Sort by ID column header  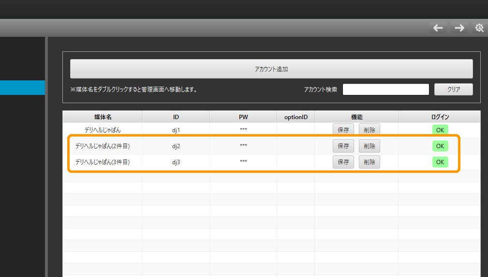[176, 117]
